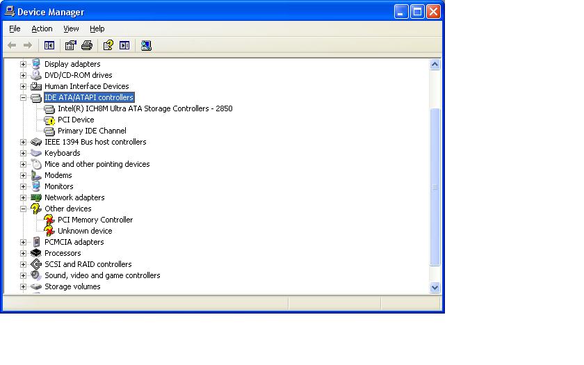Click the PCI Device warning icon
Image resolution: width=584 pixels, height=365 pixels.
point(49,120)
